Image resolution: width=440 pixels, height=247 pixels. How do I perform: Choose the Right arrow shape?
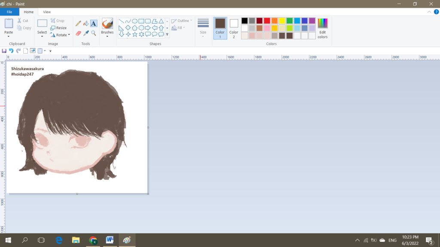tap(148, 28)
